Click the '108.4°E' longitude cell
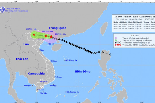Screen dimensions: 155x103 pyautogui.click(x=131, y=24)
